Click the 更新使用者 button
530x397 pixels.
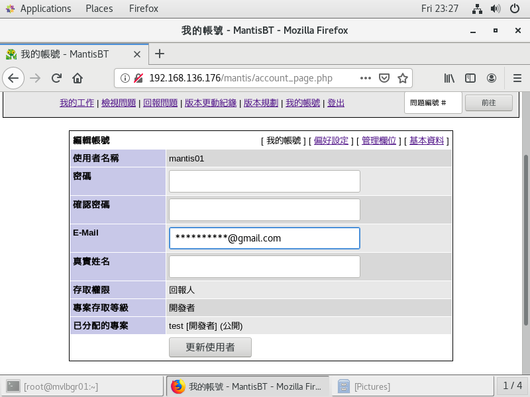(x=210, y=347)
